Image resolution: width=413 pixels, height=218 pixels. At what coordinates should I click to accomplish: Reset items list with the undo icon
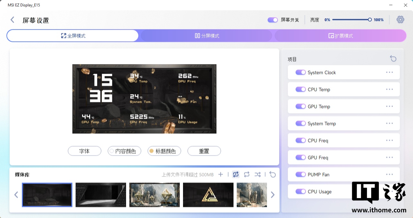coord(393,58)
